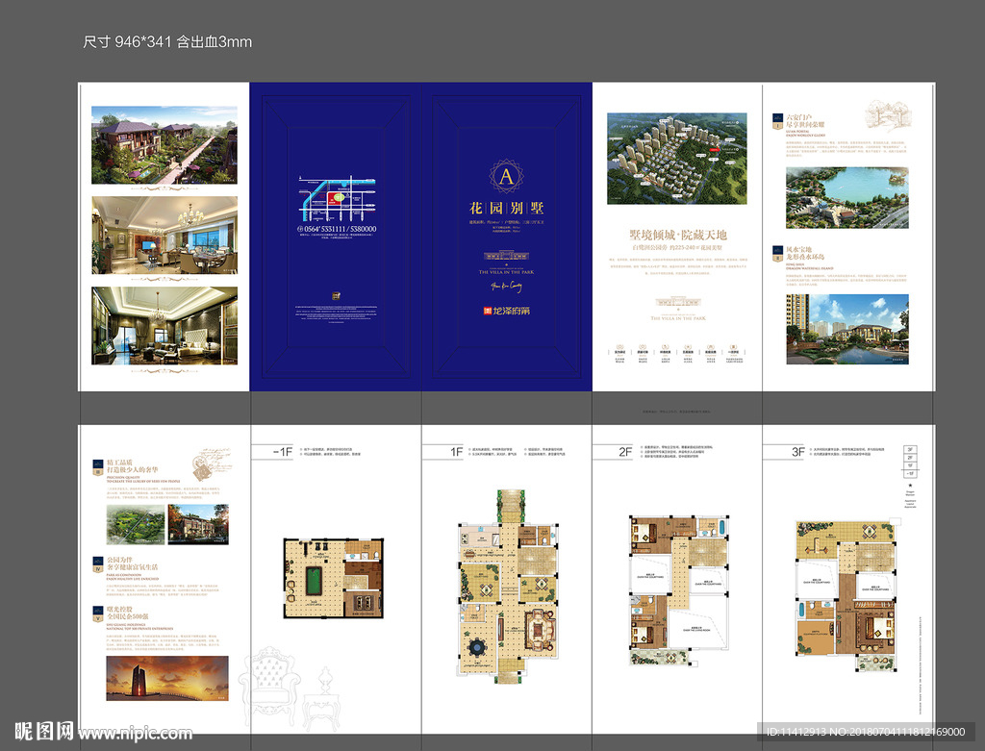Screen dimensions: 985x751
Task: Click the "风水宝地" section heading
Action: pos(805,253)
